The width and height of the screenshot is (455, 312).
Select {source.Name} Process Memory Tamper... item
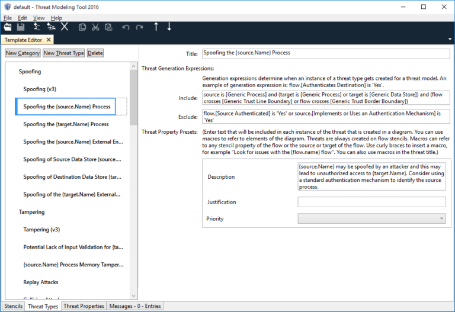coord(73,265)
